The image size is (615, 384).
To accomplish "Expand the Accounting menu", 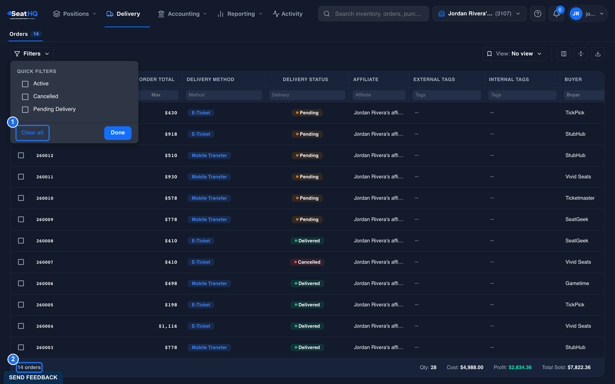I will tap(182, 14).
